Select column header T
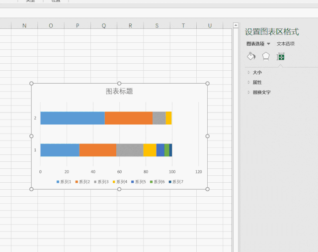The width and height of the screenshot is (318, 252). point(183,25)
